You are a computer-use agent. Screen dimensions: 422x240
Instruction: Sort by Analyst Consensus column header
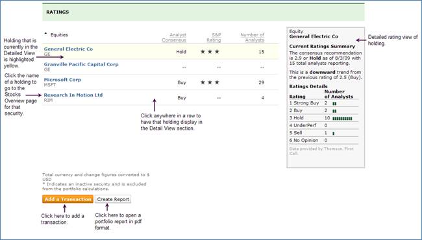tap(174, 38)
